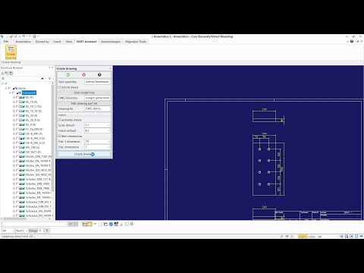Open the Dist. dimensions dropdown

click(x=108, y=147)
